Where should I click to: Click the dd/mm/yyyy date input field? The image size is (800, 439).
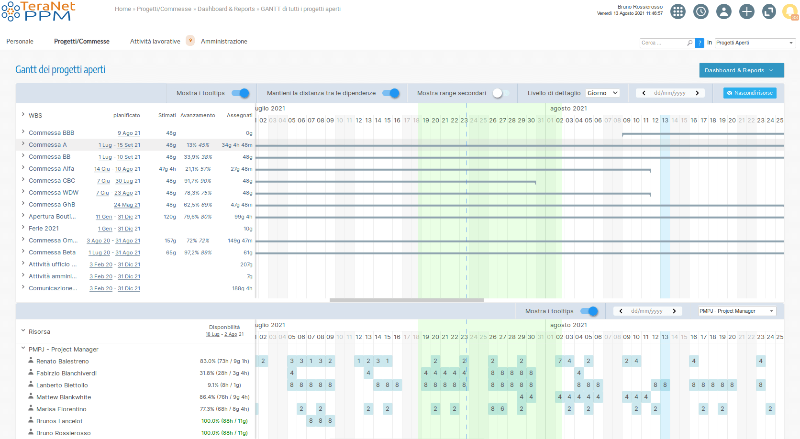(670, 93)
